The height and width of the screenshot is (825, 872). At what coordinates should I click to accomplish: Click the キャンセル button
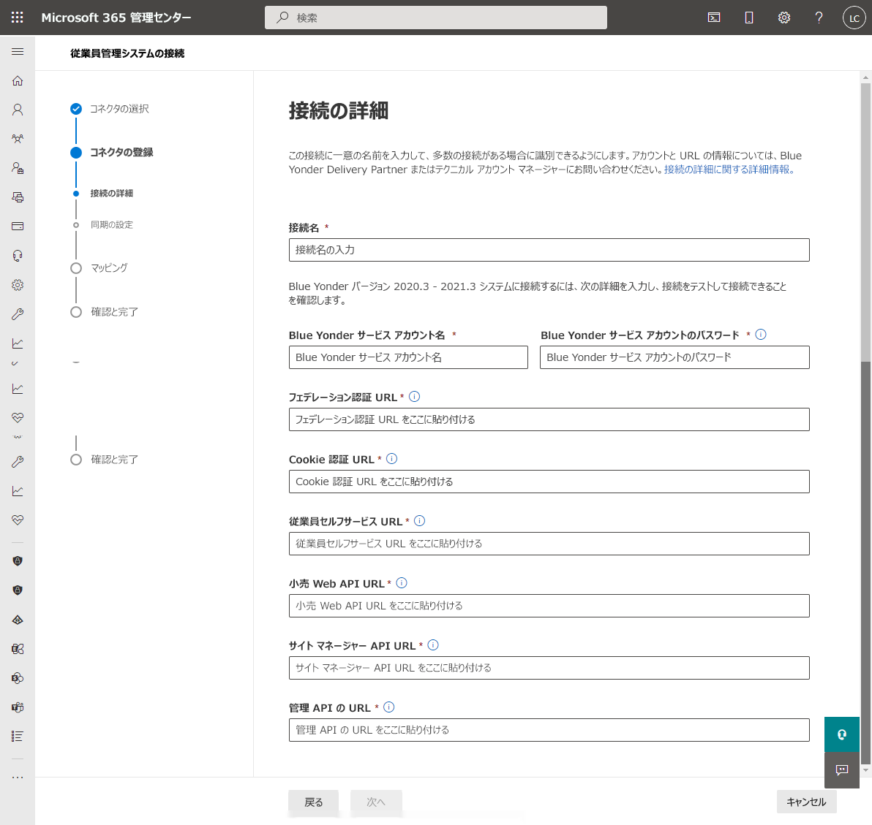pyautogui.click(x=806, y=802)
